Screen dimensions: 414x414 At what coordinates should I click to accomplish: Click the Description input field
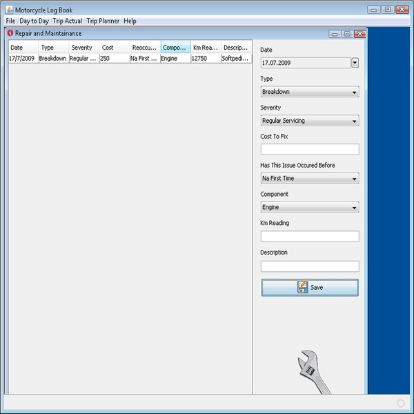coord(310,266)
